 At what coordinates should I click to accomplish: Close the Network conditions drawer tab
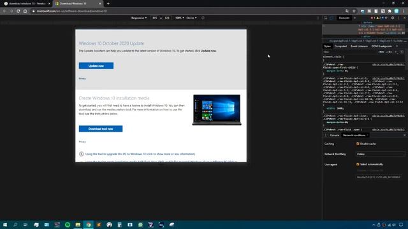click(367, 135)
